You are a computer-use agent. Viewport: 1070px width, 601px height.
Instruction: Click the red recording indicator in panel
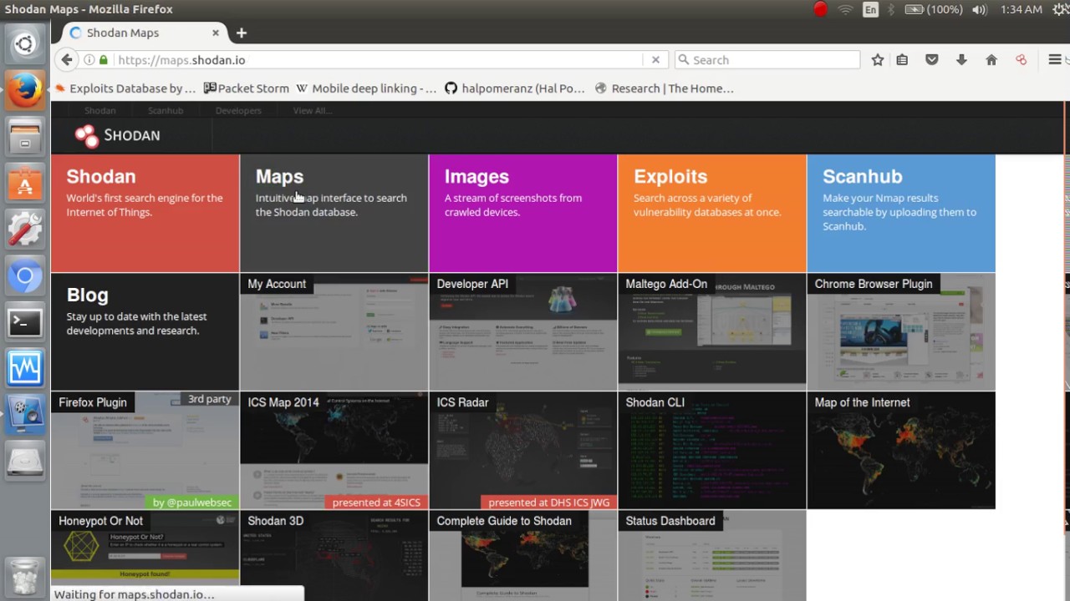click(820, 10)
